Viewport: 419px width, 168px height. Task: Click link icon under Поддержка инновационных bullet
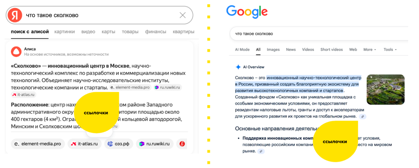tap(261, 151)
